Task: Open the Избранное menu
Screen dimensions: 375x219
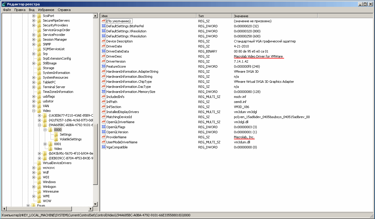Action: pyautogui.click(x=46, y=10)
